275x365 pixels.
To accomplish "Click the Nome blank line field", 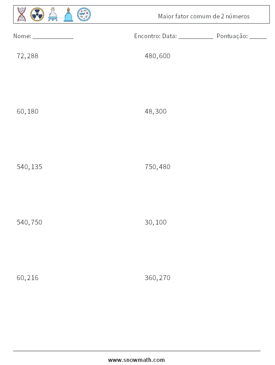I will point(53,36).
